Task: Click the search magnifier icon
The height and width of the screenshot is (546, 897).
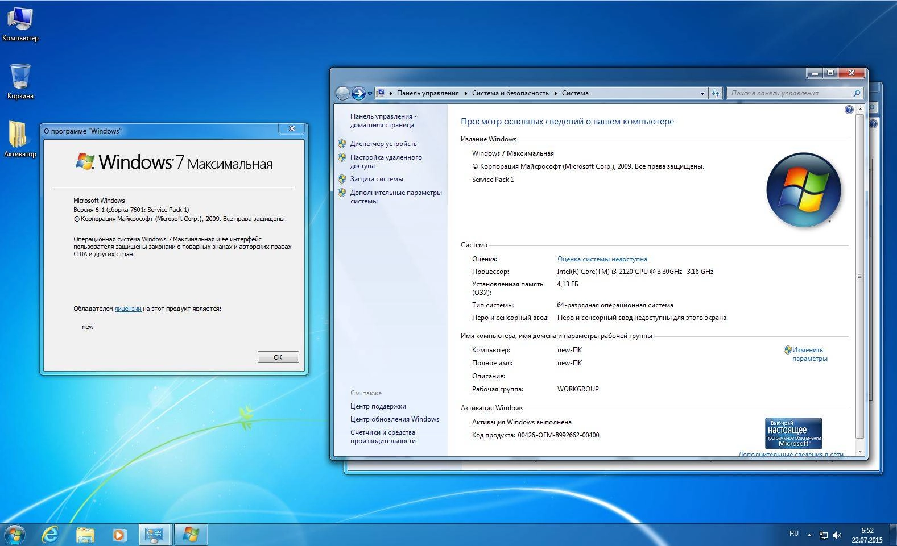Action: click(x=857, y=93)
